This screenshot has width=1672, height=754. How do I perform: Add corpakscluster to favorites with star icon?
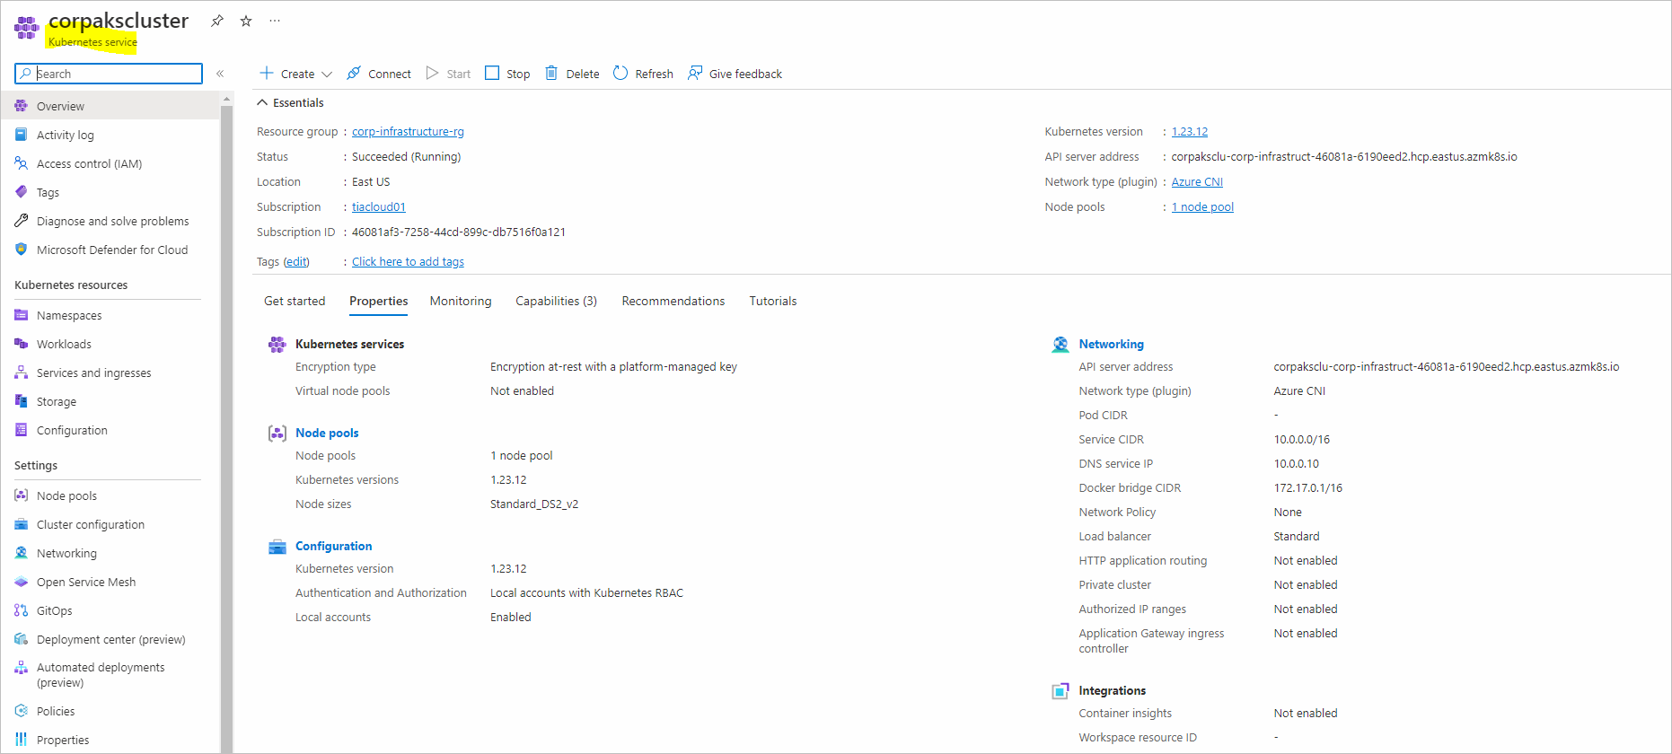[246, 21]
